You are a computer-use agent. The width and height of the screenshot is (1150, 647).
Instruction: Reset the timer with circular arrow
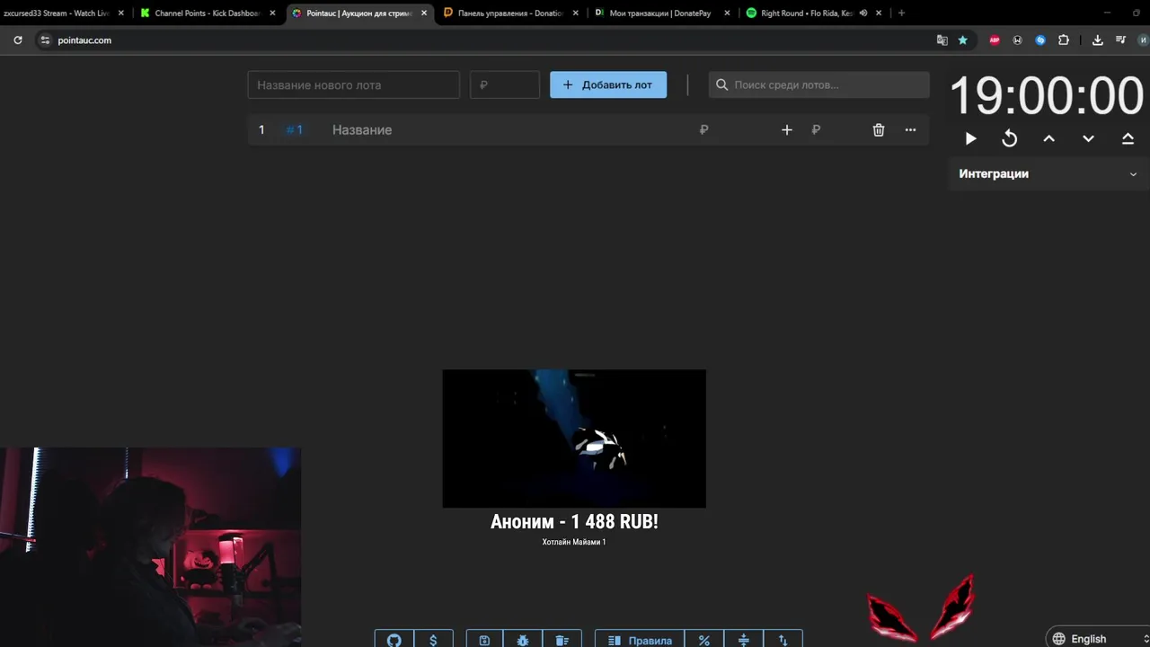pos(1010,138)
